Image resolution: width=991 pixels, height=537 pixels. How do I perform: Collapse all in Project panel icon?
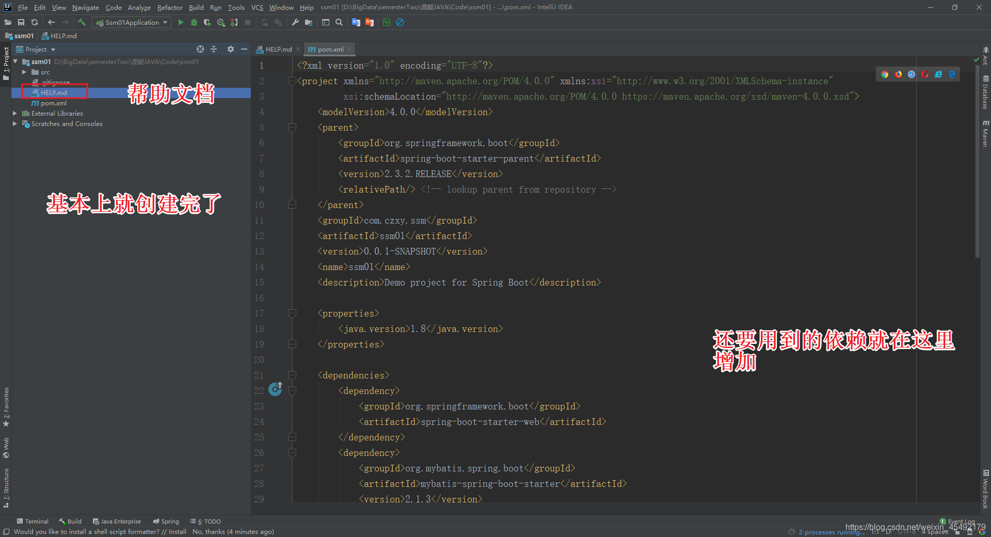click(214, 49)
